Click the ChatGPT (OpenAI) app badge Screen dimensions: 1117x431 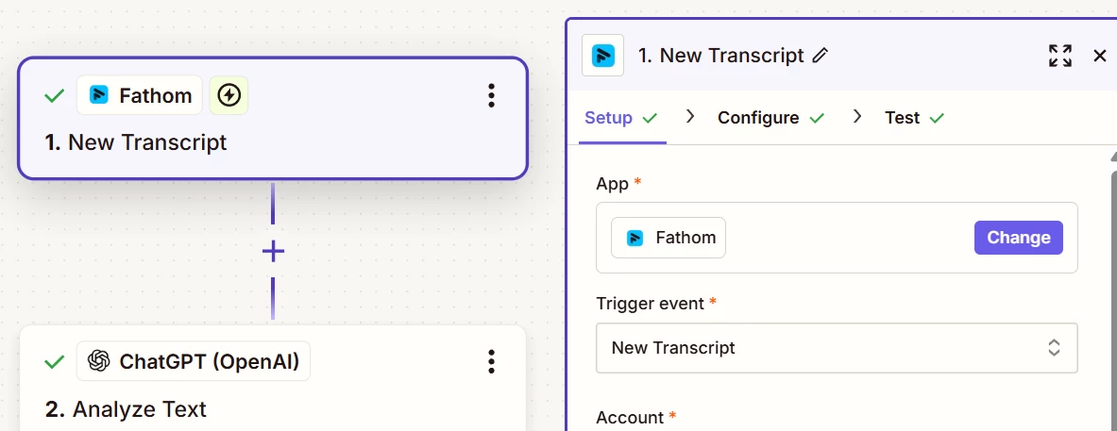(194, 361)
